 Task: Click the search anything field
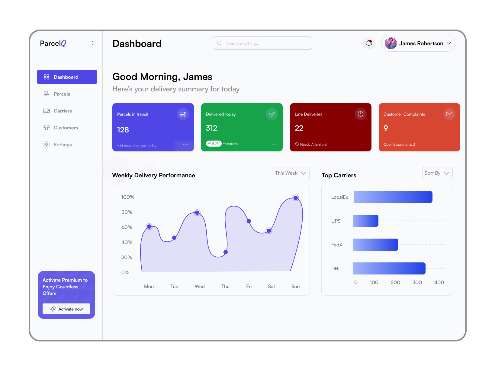262,43
